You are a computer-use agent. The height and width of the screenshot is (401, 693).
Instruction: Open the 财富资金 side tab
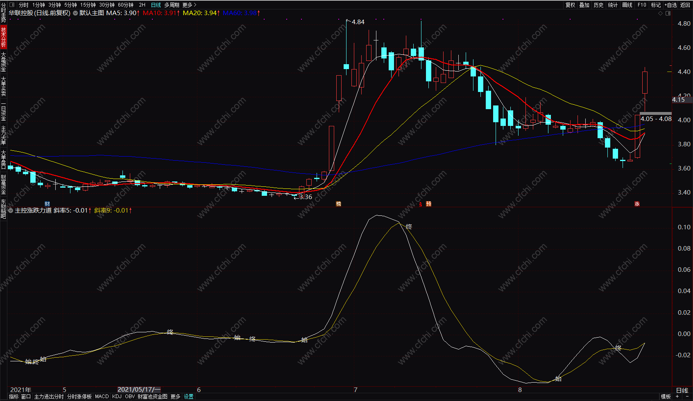click(x=3, y=184)
